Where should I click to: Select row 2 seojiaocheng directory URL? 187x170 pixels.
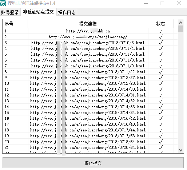(x=90, y=37)
